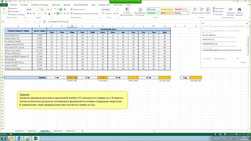Image resolution: width=251 pixels, height=141 pixels.
Task: Insert cells with the Вставить cells button
Action: pyautogui.click(x=195, y=11)
